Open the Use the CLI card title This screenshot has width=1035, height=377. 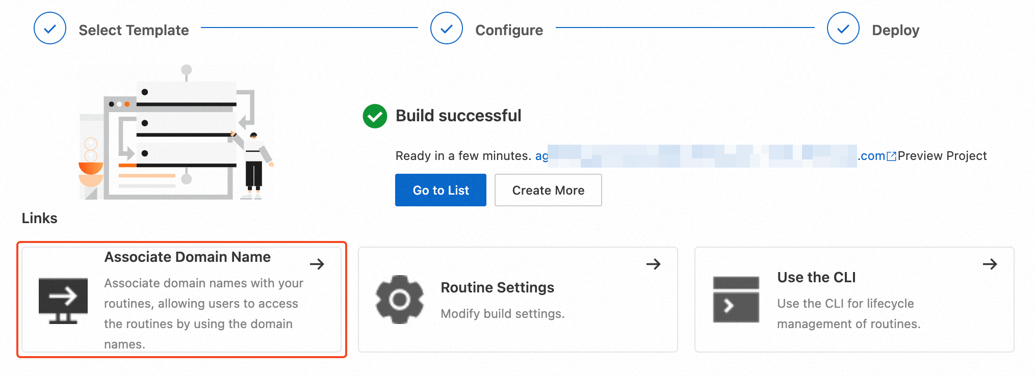tap(816, 277)
